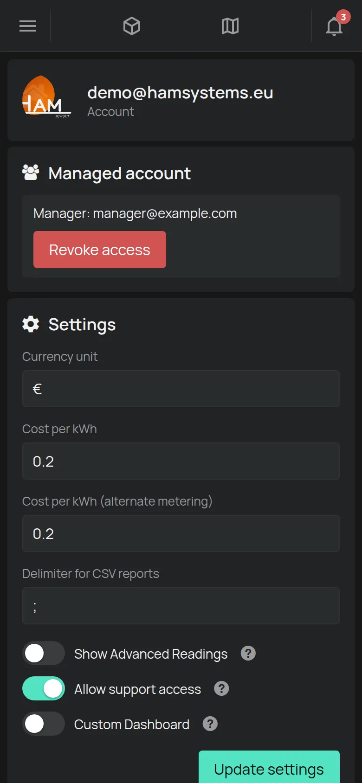The height and width of the screenshot is (783, 362).
Task: Click help icon beside Show Advanced Readings
Action: point(248,654)
